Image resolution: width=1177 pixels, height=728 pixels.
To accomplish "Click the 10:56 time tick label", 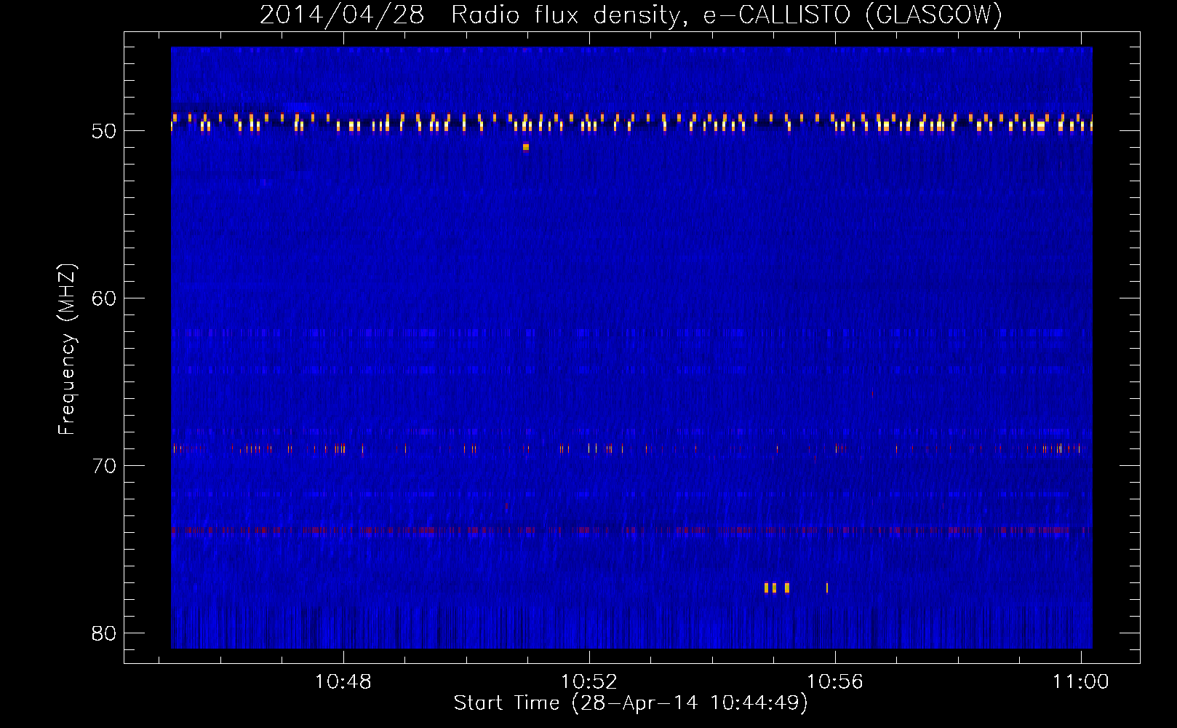I will 835,681.
